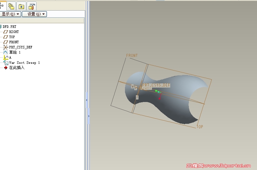Select the RIGHT datum plane in tree
Viewport: 257px width, 170px height.
(14, 32)
